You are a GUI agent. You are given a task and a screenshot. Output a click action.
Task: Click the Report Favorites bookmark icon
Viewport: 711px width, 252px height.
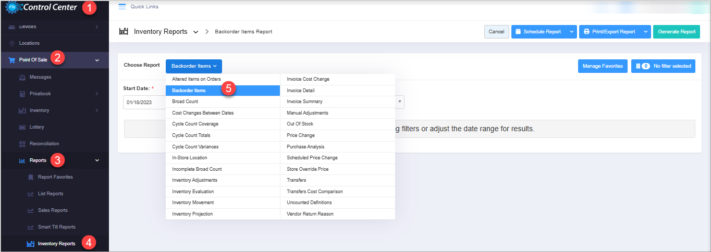coord(30,177)
